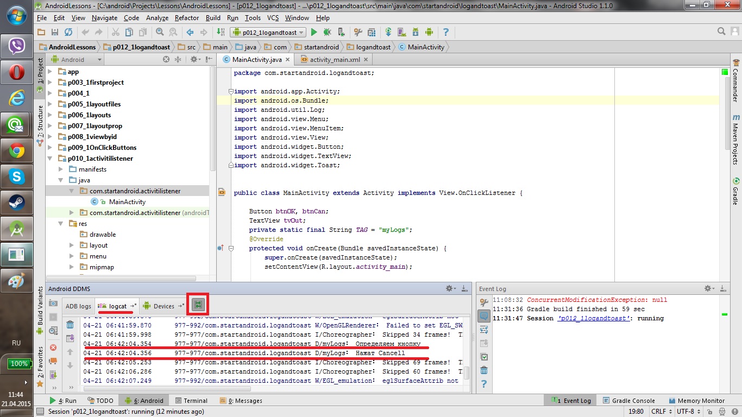
Task: Open the p012_1logandtoast run configuration dropdown
Action: 268,33
